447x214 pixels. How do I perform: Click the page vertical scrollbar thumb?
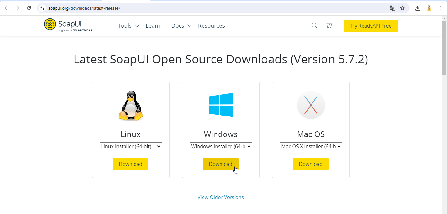[x=444, y=48]
